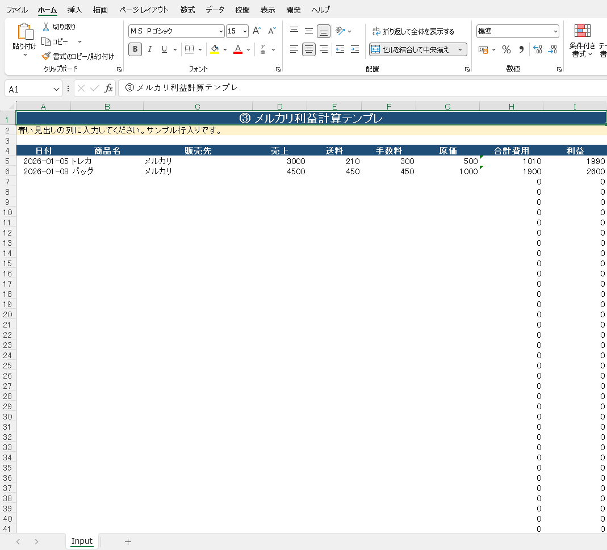
Task: Align text to top of cell
Action: (x=294, y=31)
